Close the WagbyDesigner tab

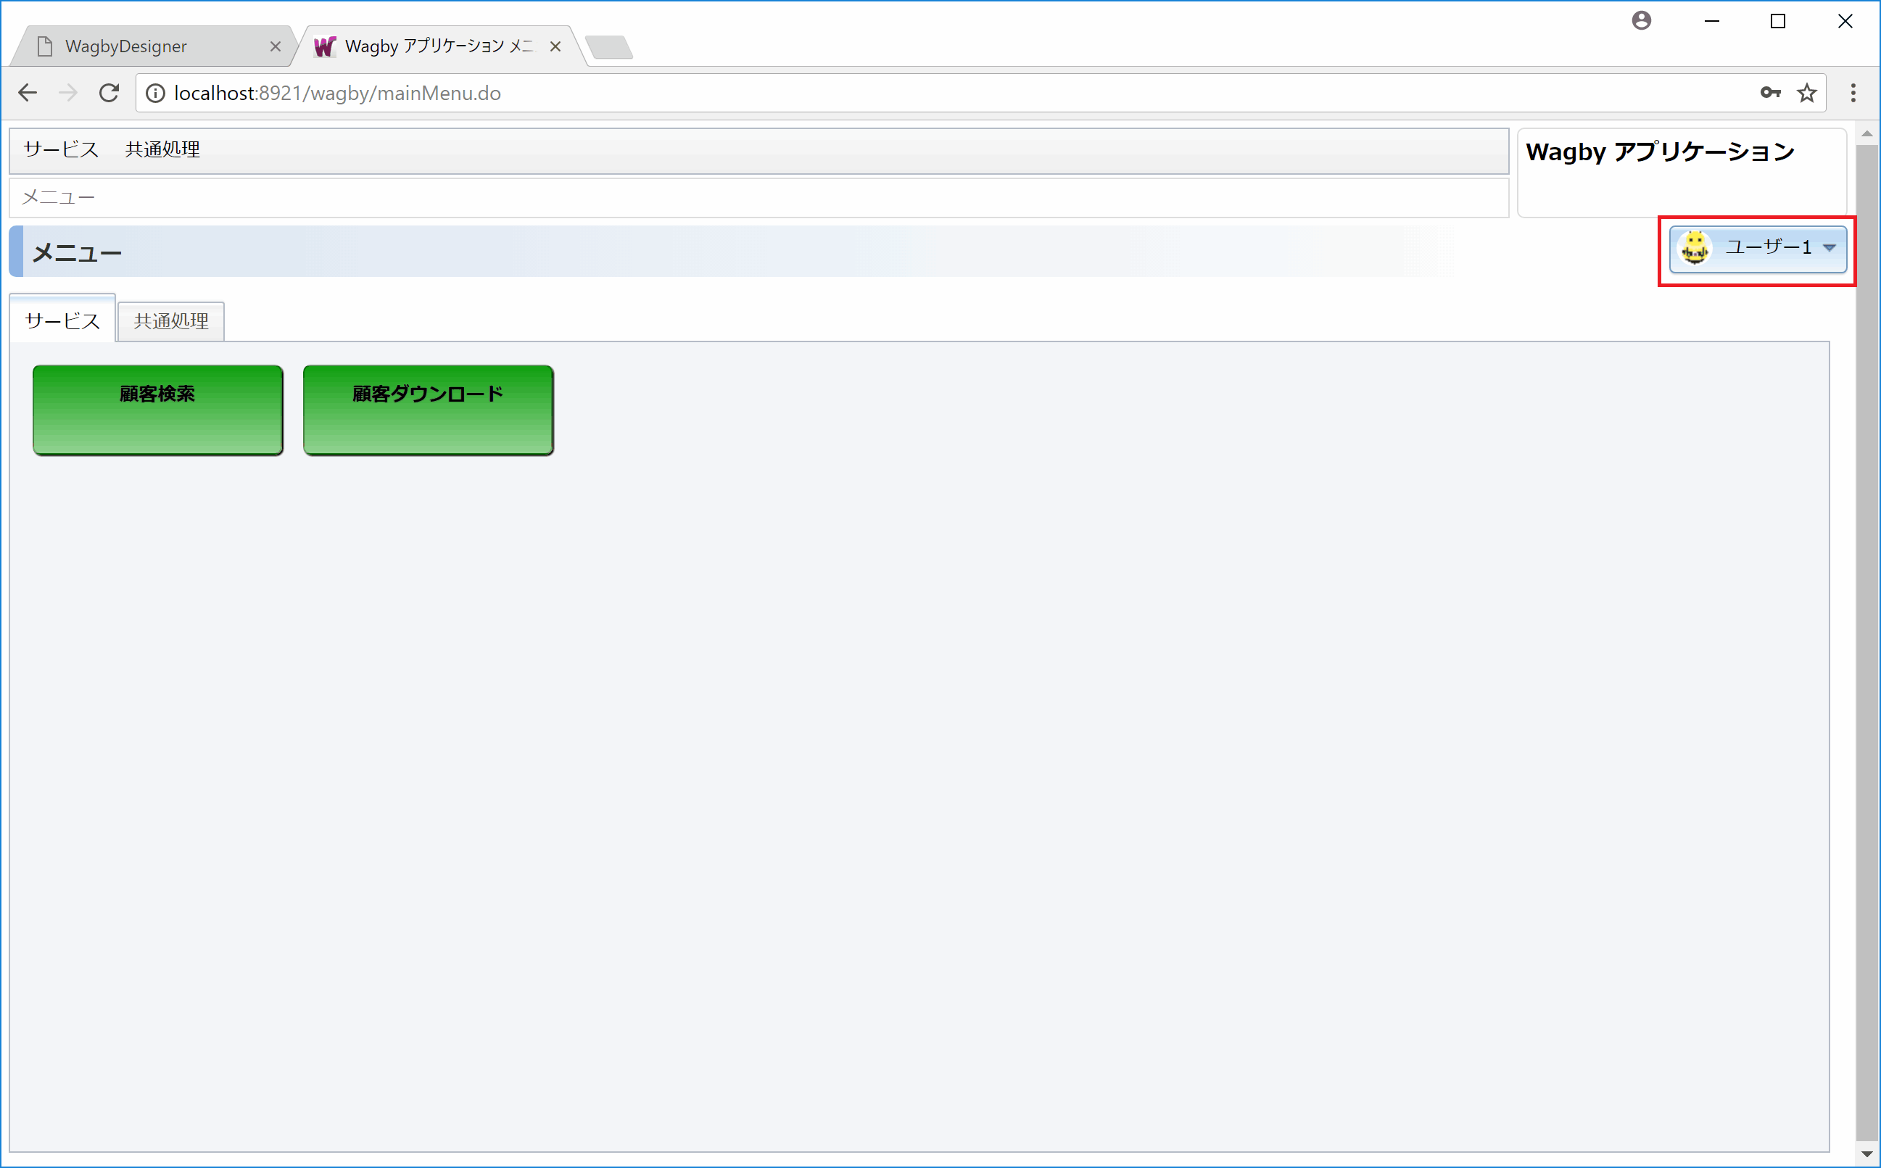[275, 46]
